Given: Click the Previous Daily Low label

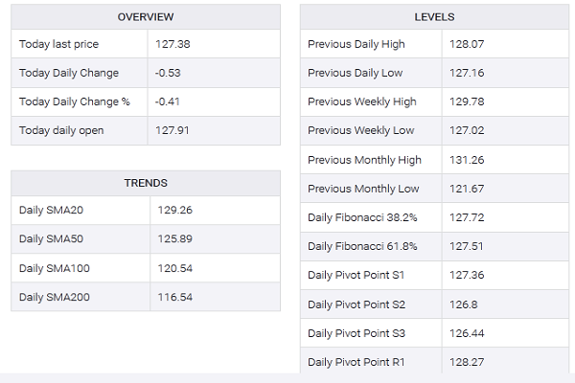Looking at the screenshot, I should pyautogui.click(x=355, y=73).
